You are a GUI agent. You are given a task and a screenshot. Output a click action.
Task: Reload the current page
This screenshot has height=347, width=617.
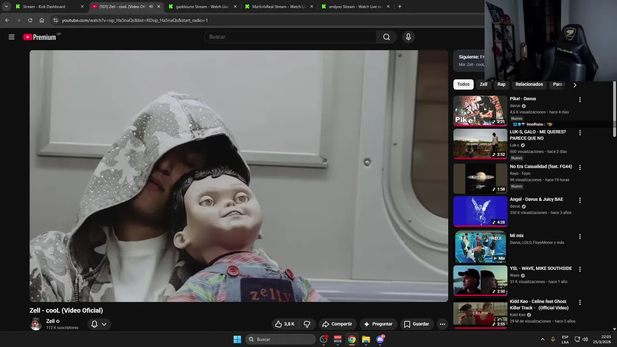click(x=30, y=20)
